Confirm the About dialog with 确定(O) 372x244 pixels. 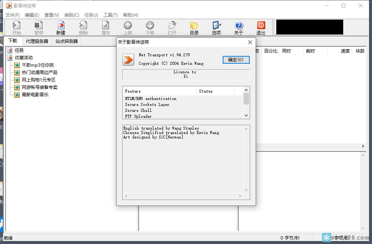tap(236, 60)
